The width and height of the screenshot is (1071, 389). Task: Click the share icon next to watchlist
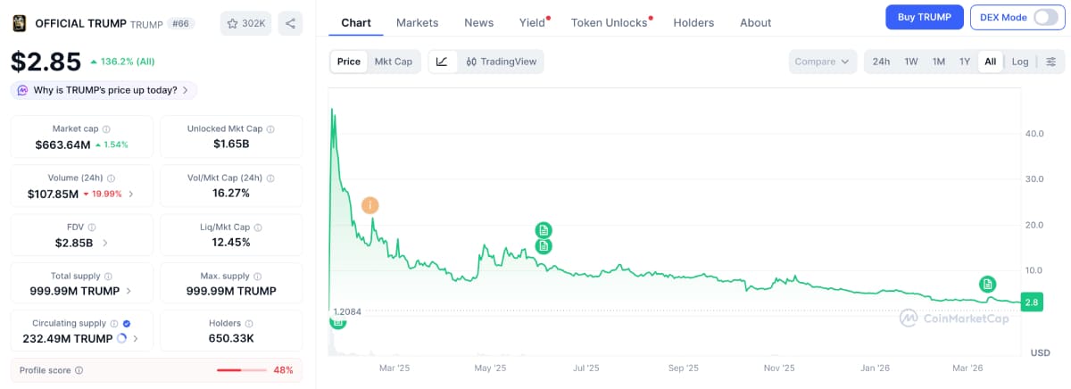pyautogui.click(x=290, y=23)
